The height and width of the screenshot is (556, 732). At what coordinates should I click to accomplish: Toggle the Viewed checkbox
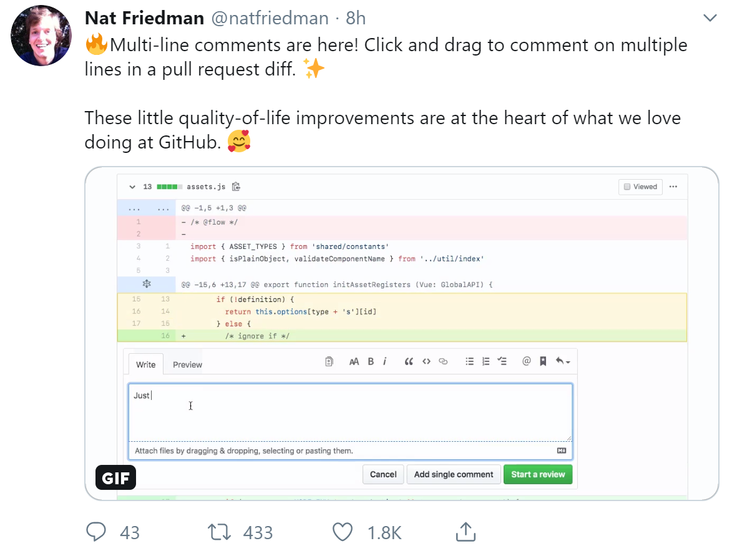(x=627, y=187)
